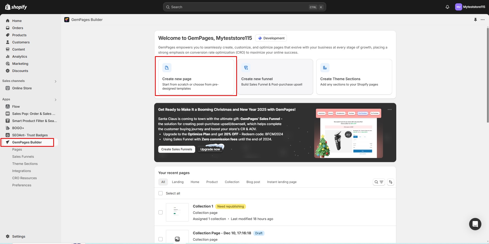Click the Shopify logo

point(16,7)
